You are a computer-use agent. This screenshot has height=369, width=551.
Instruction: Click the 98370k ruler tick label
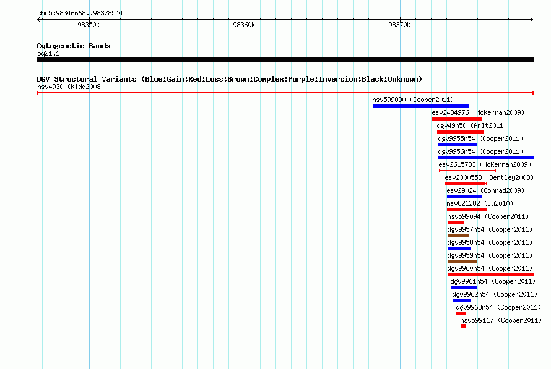pos(399,25)
